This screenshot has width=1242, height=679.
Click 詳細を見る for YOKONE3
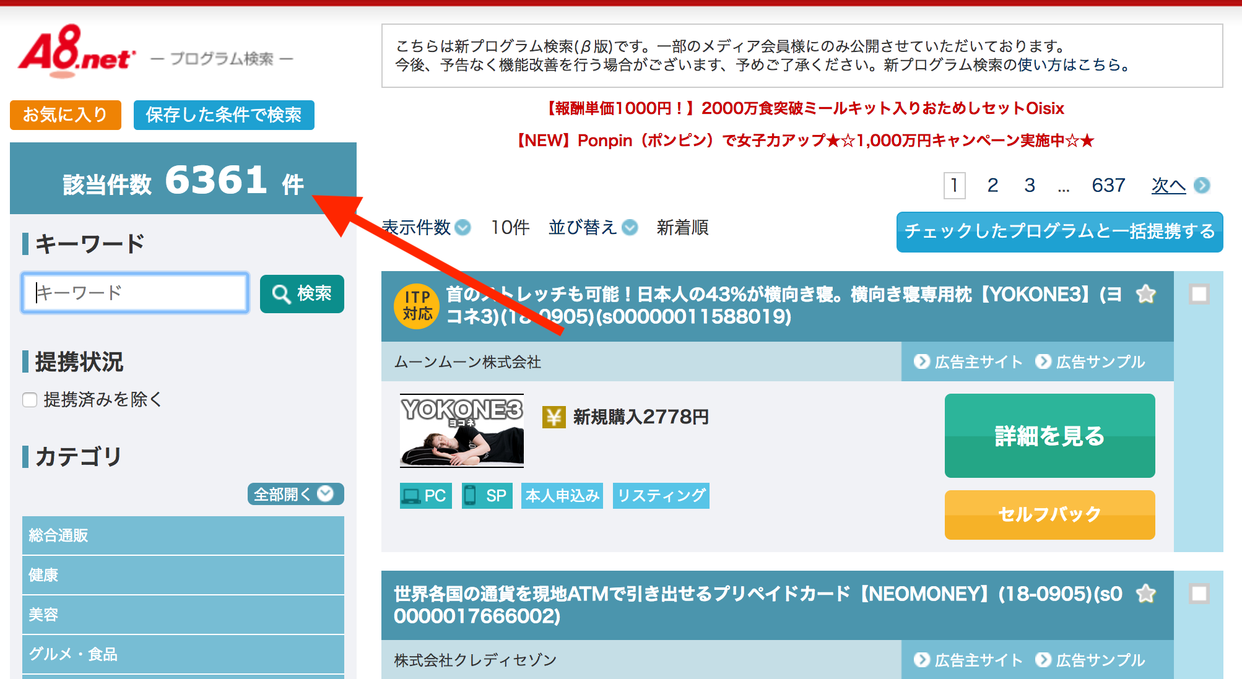1050,436
